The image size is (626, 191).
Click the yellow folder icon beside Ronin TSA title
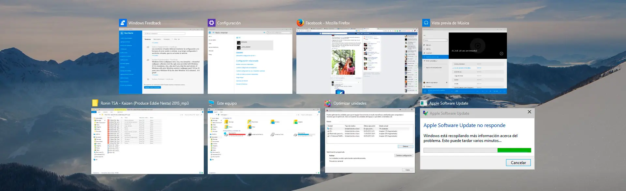95,103
